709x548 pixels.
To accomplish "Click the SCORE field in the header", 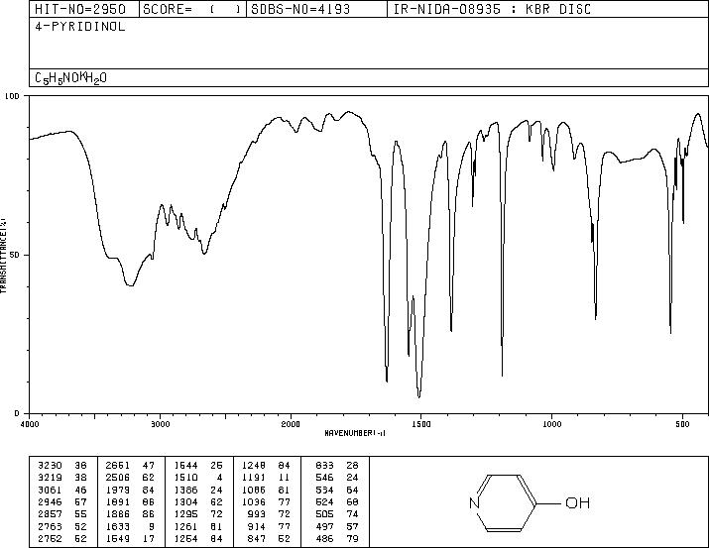I will 192,9.
